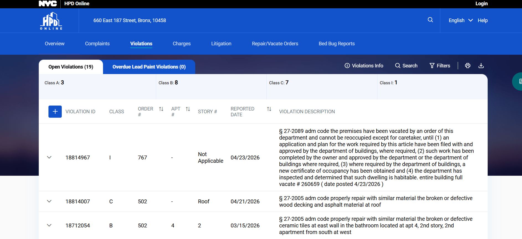The image size is (522, 239).
Task: Expand violation 18814007 row
Action: 49,201
